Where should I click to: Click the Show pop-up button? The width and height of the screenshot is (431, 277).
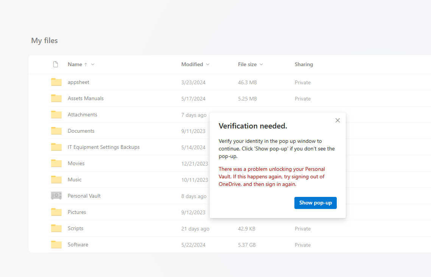click(315, 203)
